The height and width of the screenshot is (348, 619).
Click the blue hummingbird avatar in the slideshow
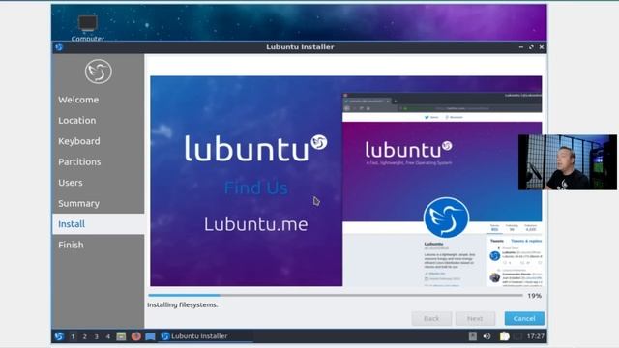pos(446,217)
